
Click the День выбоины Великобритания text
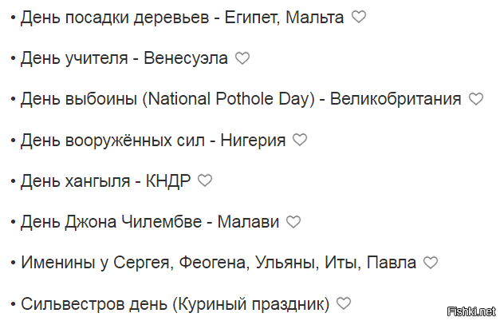point(241,99)
